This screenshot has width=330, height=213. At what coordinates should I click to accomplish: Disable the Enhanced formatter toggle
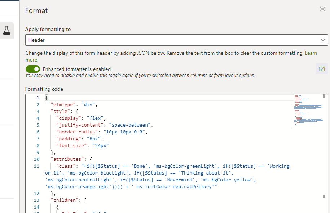(x=33, y=69)
